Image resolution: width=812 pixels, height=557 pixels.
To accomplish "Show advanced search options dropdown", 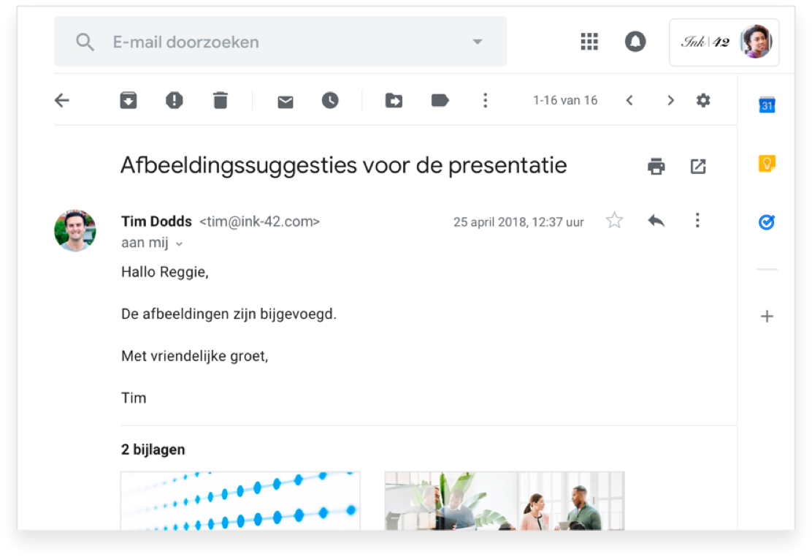I will [x=478, y=42].
